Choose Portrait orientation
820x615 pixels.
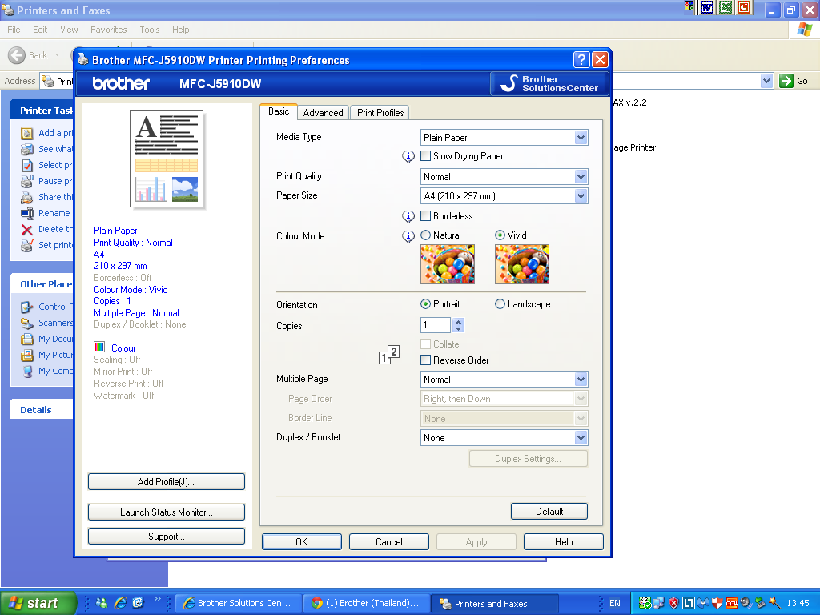pos(426,303)
